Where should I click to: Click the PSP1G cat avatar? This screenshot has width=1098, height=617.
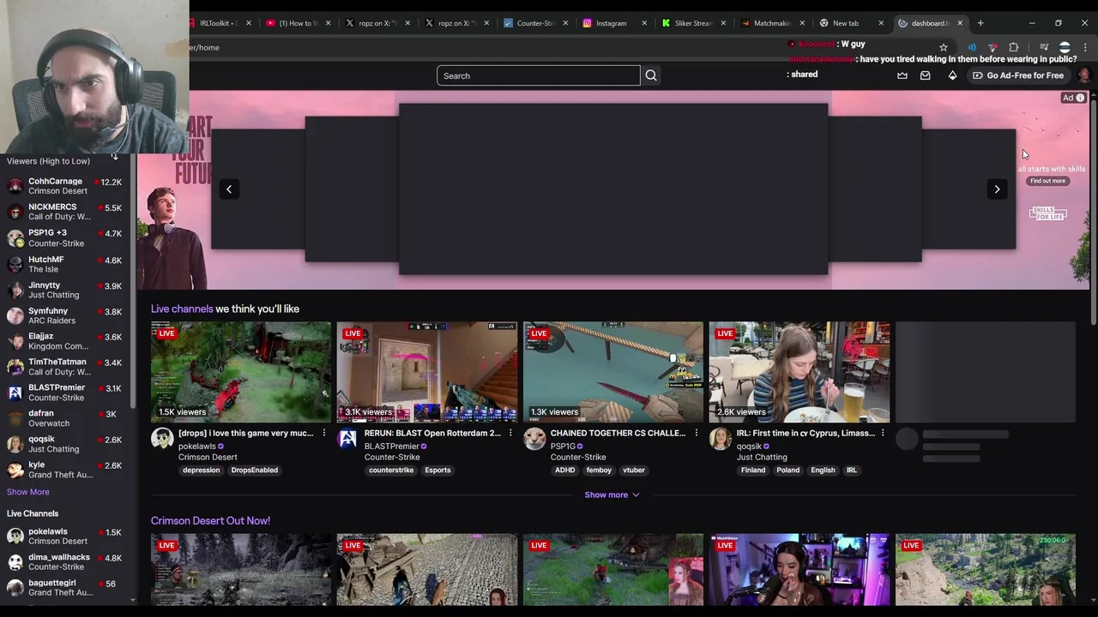click(x=534, y=440)
